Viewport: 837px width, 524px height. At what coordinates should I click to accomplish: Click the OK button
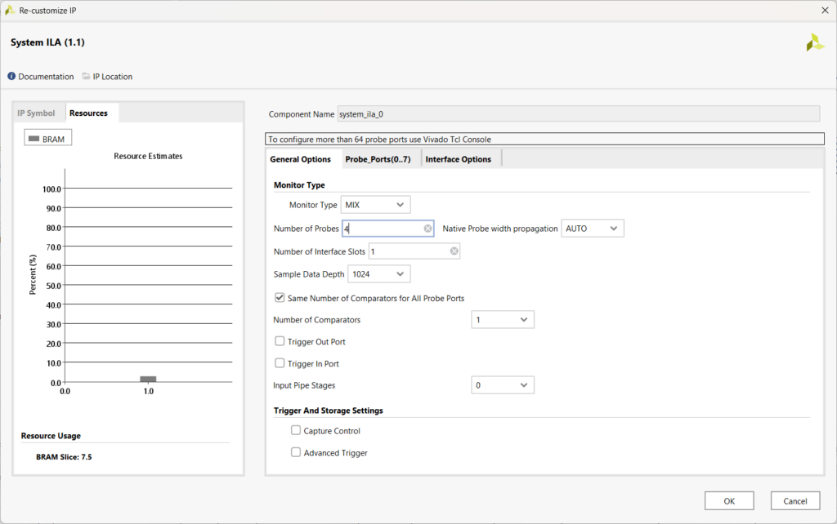coord(728,501)
